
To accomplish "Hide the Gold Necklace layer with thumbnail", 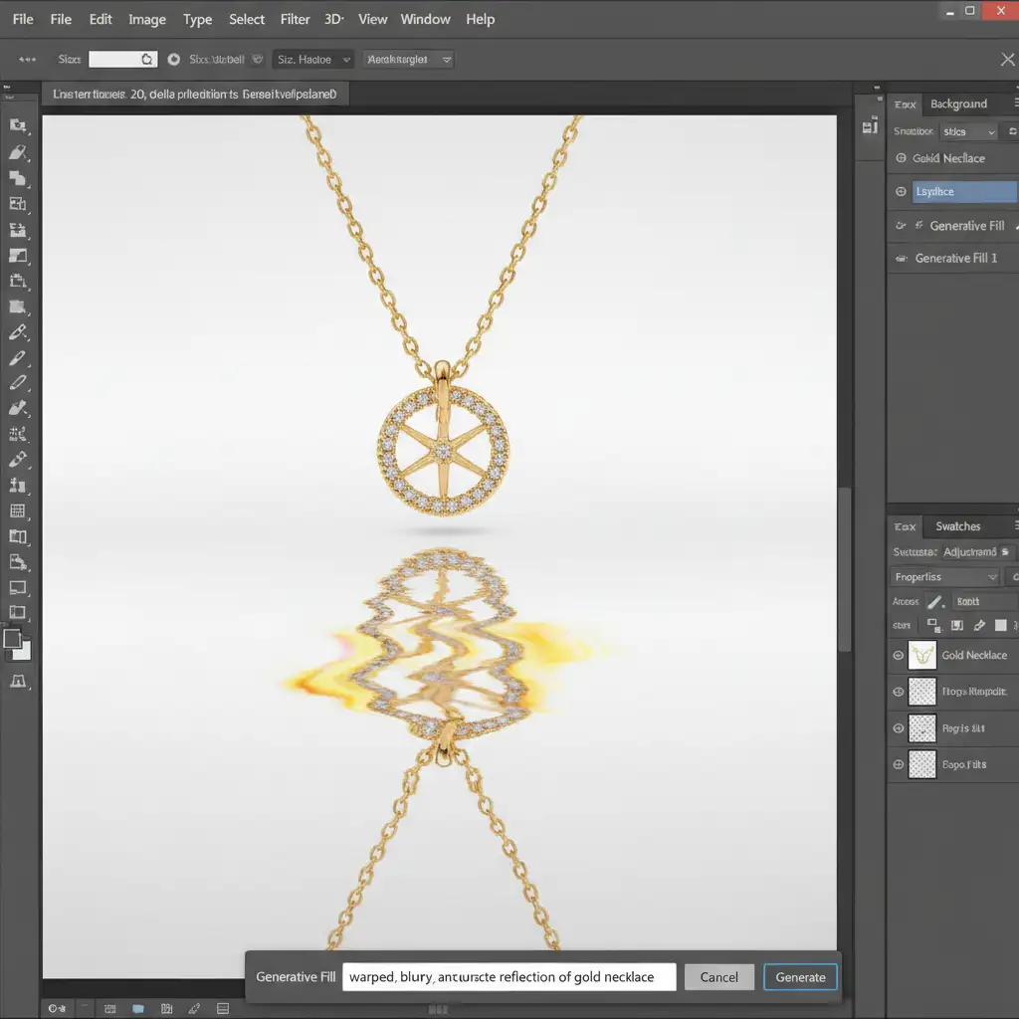I will tap(899, 655).
